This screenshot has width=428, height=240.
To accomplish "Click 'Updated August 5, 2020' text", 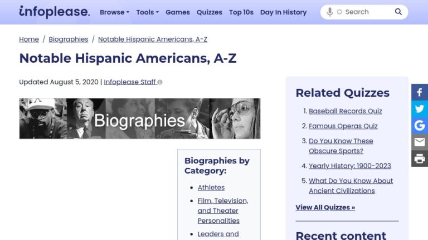I will click(59, 82).
